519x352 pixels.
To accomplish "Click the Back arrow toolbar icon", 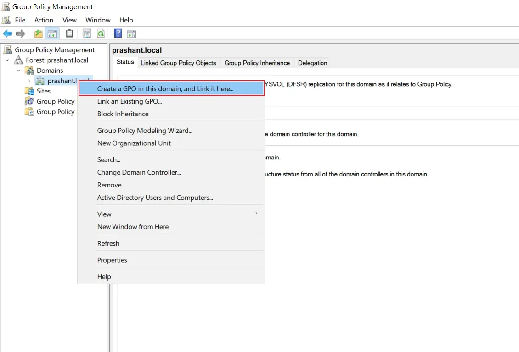I will tap(7, 33).
